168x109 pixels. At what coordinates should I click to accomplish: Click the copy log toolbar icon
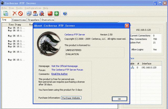(6, 13)
